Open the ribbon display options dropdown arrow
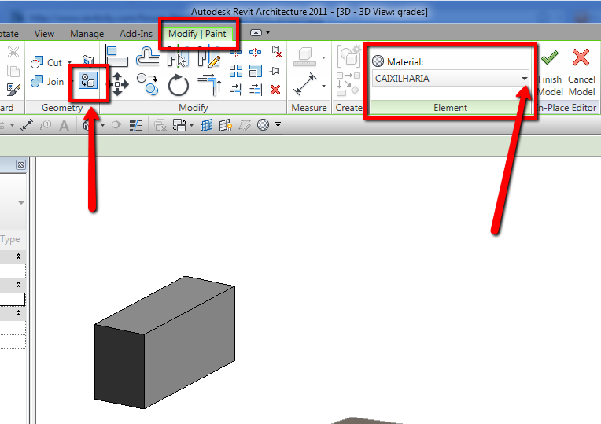This screenshot has width=601, height=424. (x=268, y=33)
